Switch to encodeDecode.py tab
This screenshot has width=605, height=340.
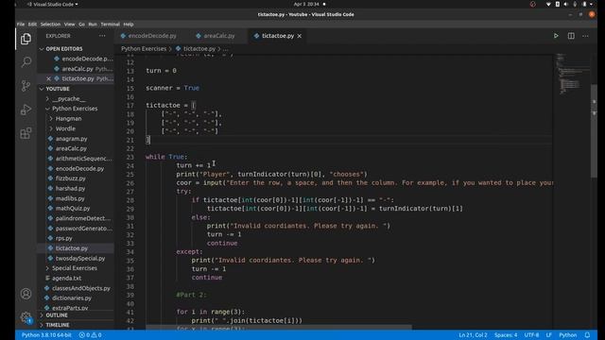(x=148, y=36)
